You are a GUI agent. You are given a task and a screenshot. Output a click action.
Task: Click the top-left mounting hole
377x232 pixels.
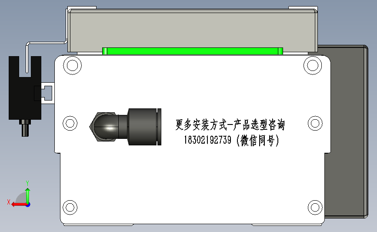tap(72, 65)
